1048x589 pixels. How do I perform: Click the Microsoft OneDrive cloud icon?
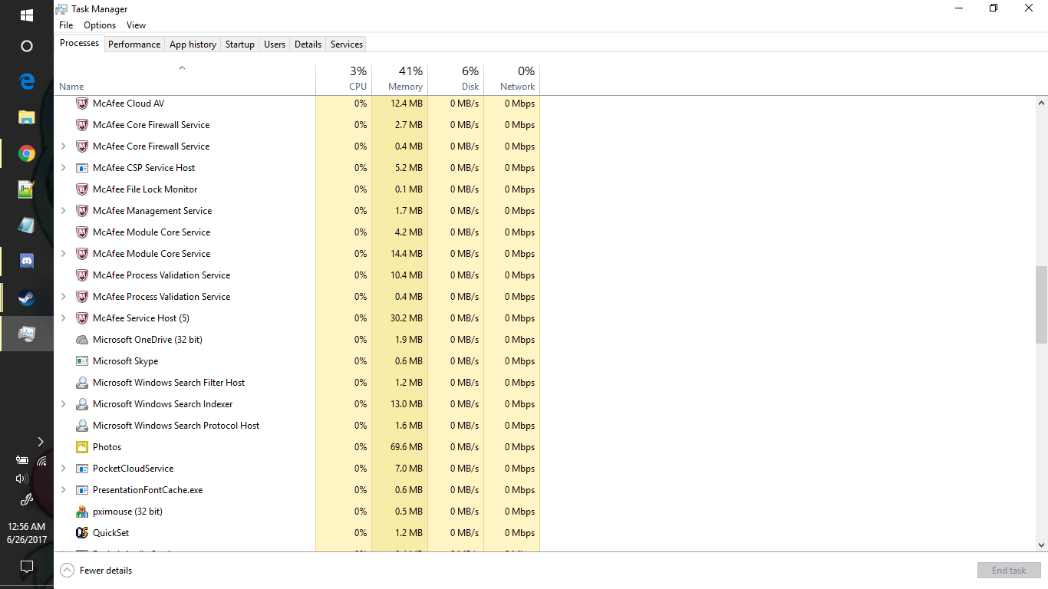(x=82, y=340)
